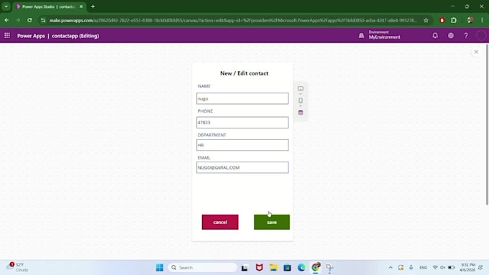The image size is (489, 275).
Task: Click the New / Edit contact heading
Action: point(244,73)
